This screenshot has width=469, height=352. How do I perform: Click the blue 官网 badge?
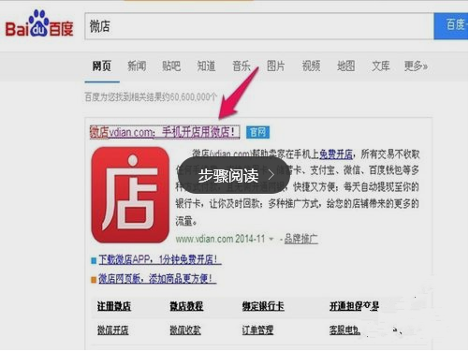point(257,132)
